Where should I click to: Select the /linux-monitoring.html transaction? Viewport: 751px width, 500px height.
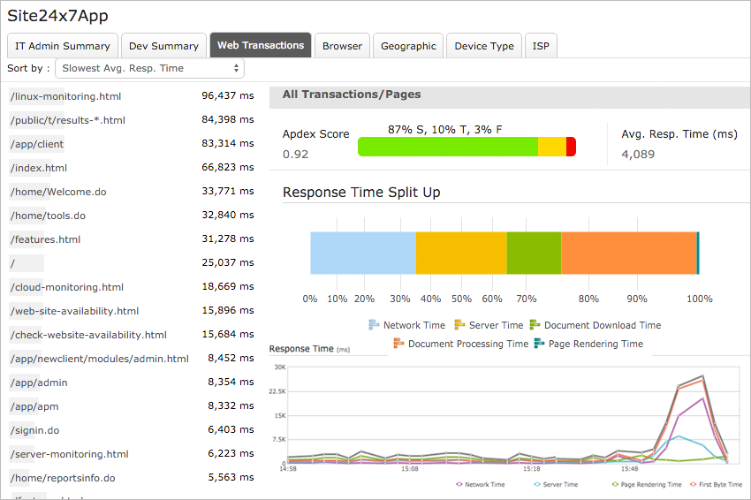[65, 96]
